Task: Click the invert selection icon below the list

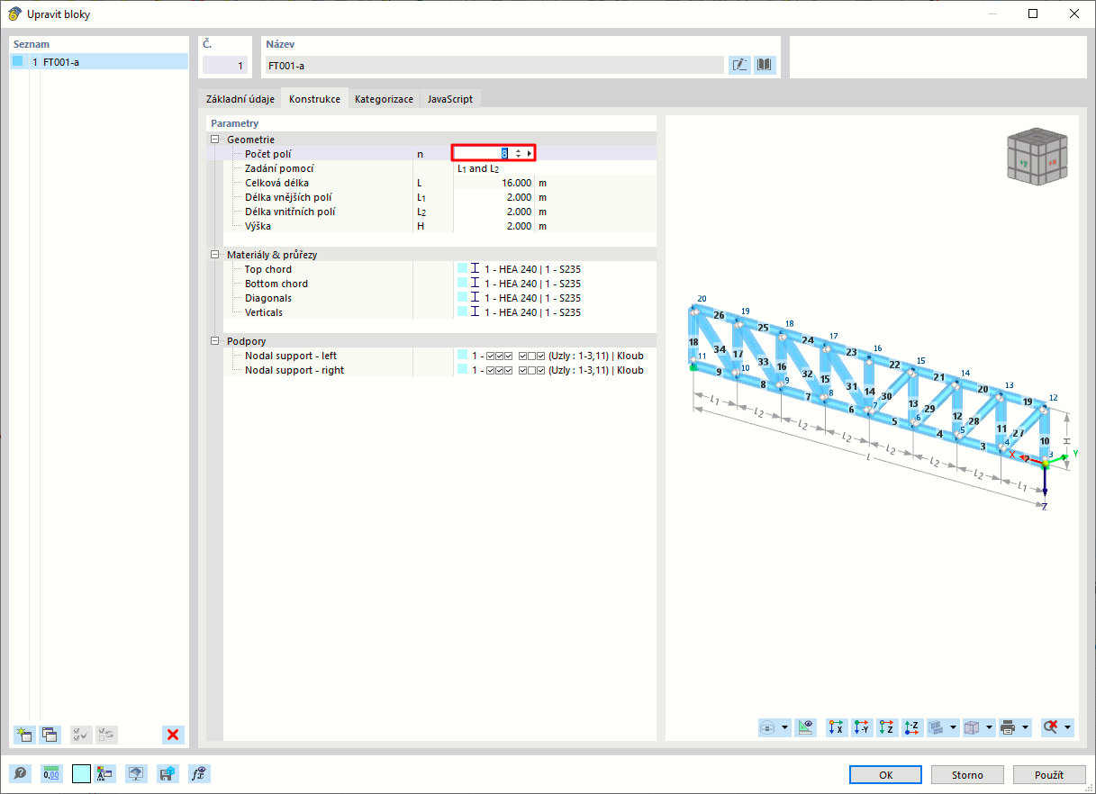Action: [x=106, y=735]
